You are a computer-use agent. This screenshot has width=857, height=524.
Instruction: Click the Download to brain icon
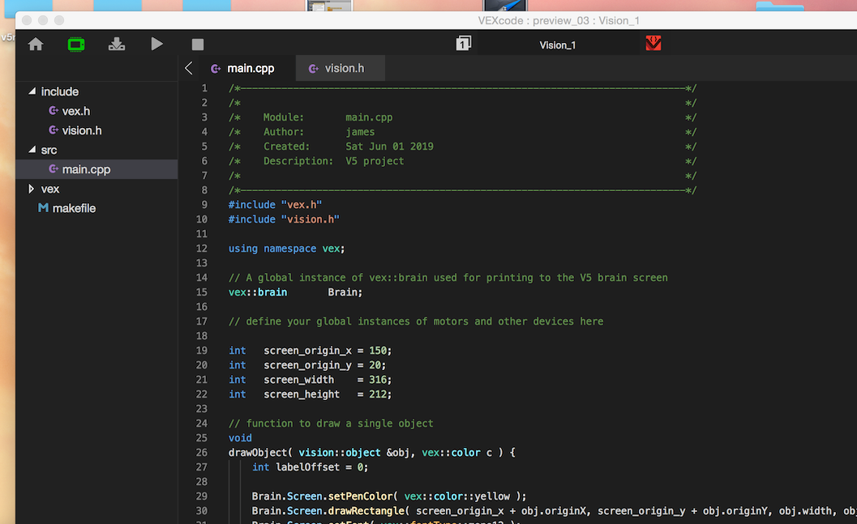point(117,45)
